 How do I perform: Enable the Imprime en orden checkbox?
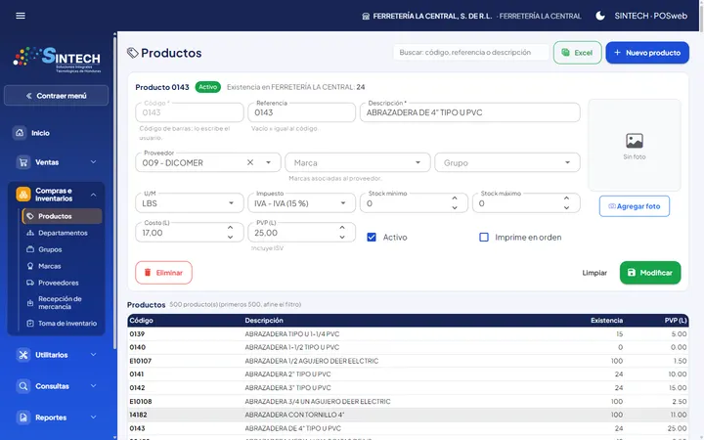coord(484,237)
